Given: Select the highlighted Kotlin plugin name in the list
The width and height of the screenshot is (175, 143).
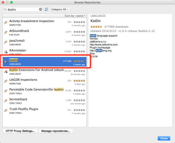Looking at the screenshot, I should click(x=14, y=60).
